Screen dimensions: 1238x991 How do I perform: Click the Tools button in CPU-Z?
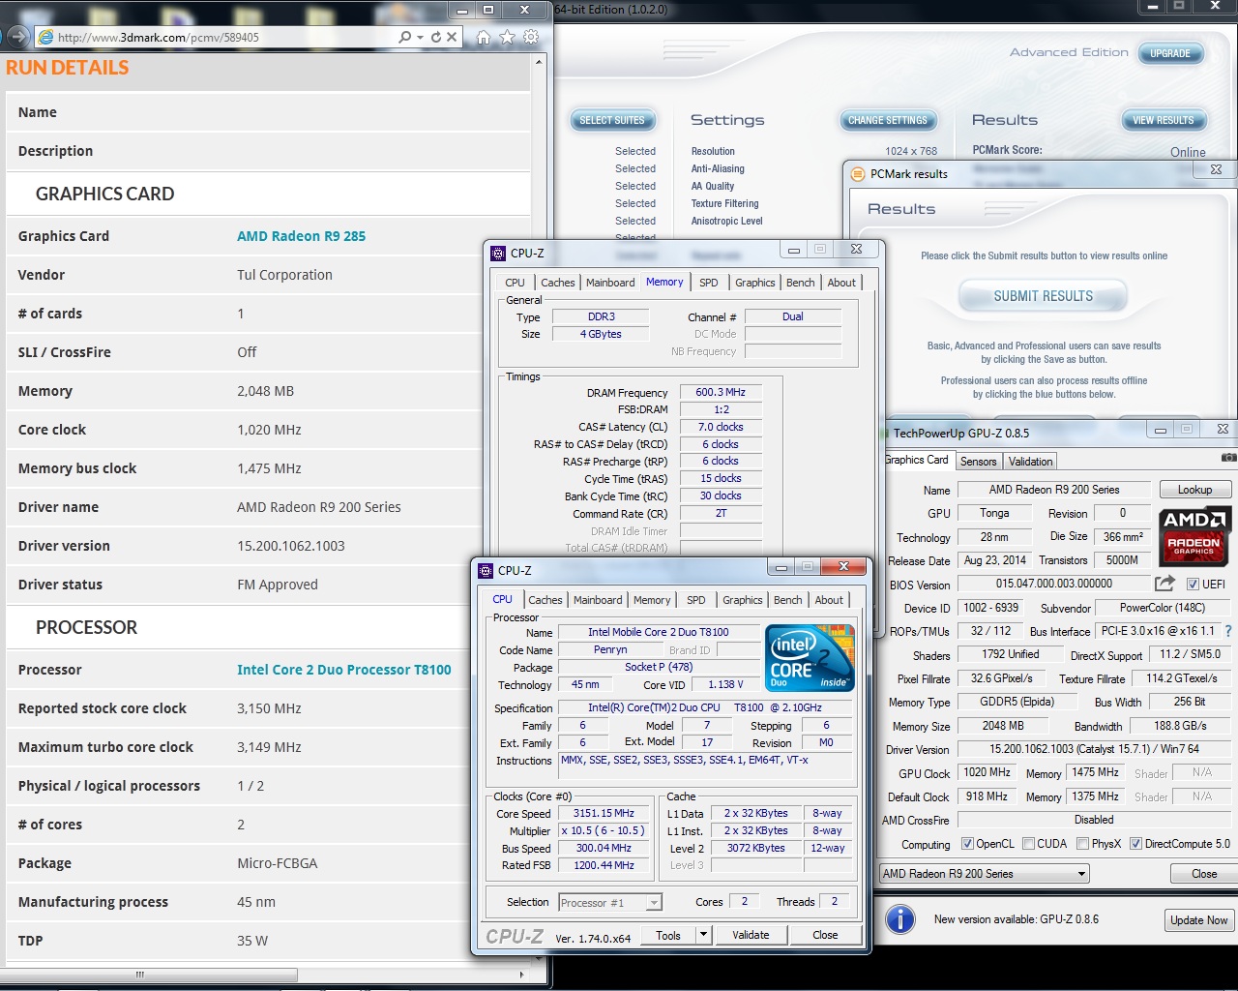[668, 935]
